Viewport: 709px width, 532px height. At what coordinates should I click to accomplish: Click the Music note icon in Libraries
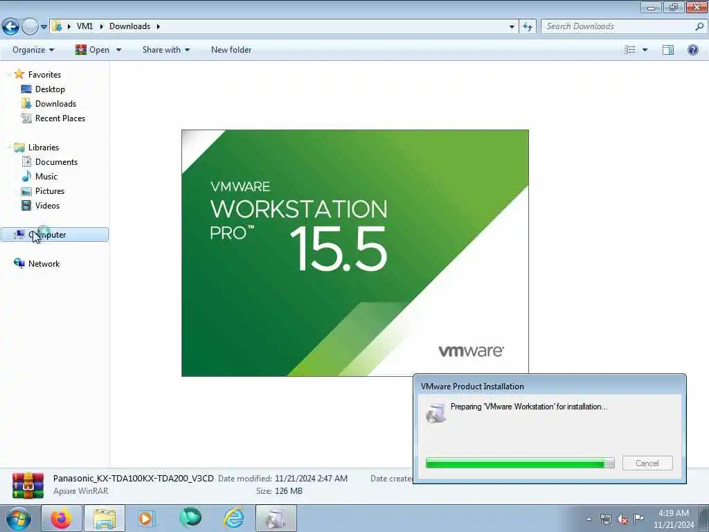pos(27,177)
